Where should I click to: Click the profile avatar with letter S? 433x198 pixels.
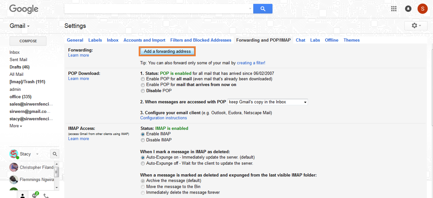pyautogui.click(x=422, y=8)
